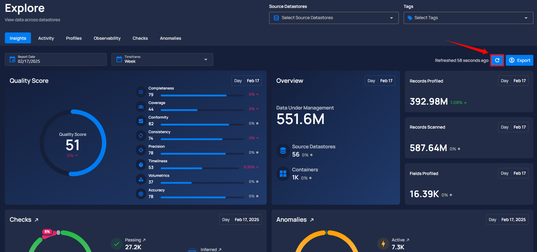Click the Volumetrics progress bar

click(202, 183)
